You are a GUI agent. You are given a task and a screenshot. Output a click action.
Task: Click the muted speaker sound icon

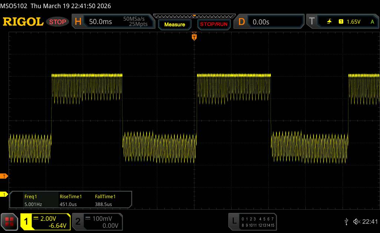point(356,222)
